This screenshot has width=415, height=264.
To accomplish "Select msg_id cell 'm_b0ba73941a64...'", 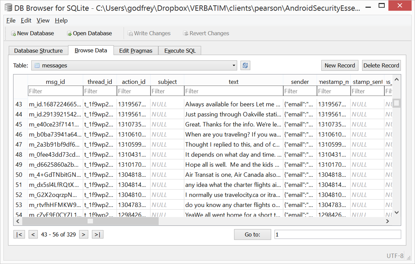I will pyautogui.click(x=55, y=134).
